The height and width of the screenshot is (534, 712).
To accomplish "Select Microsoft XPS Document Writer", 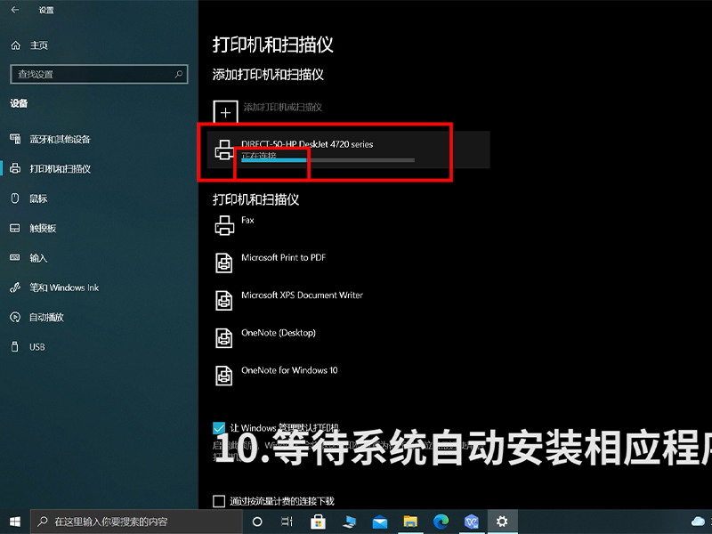I will (302, 295).
